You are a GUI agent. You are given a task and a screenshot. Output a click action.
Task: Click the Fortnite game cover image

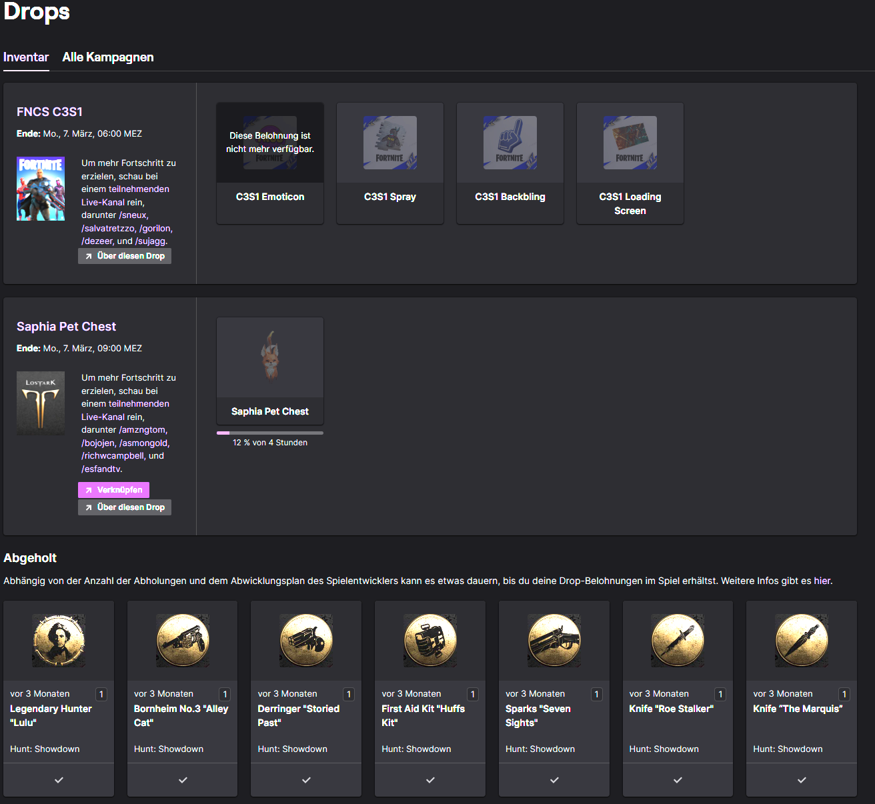click(41, 189)
